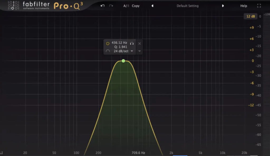Open the 24 dB/oct slope dropdown

point(132,51)
